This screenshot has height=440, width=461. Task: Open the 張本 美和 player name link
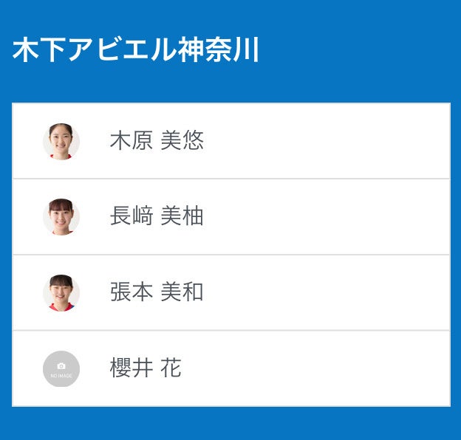157,292
